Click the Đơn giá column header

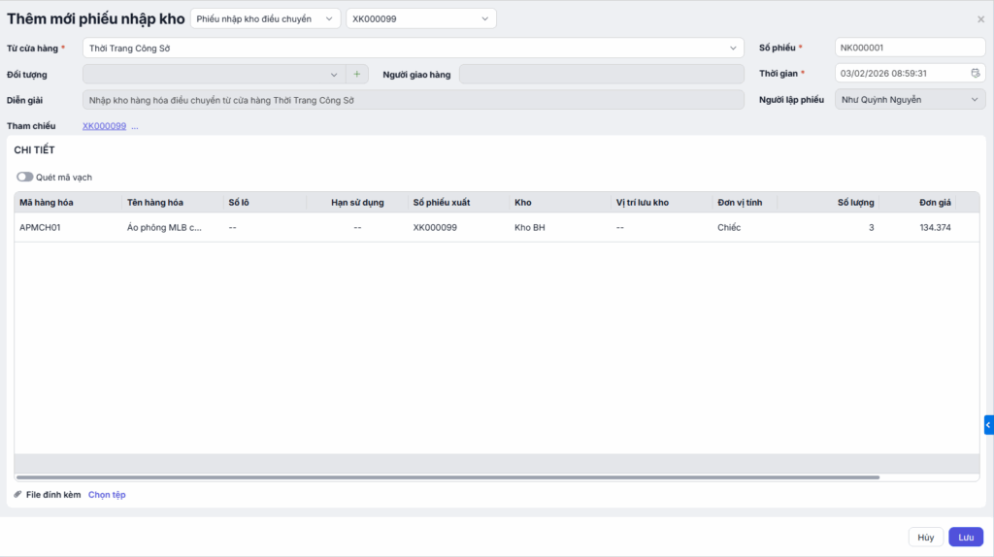pyautogui.click(x=917, y=202)
